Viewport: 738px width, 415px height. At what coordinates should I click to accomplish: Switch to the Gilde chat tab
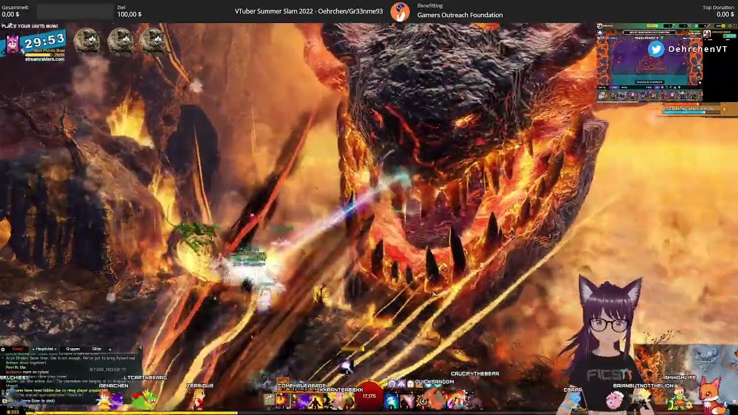point(96,349)
